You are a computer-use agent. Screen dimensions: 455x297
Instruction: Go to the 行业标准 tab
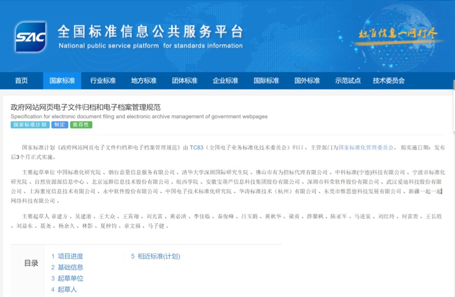point(103,81)
